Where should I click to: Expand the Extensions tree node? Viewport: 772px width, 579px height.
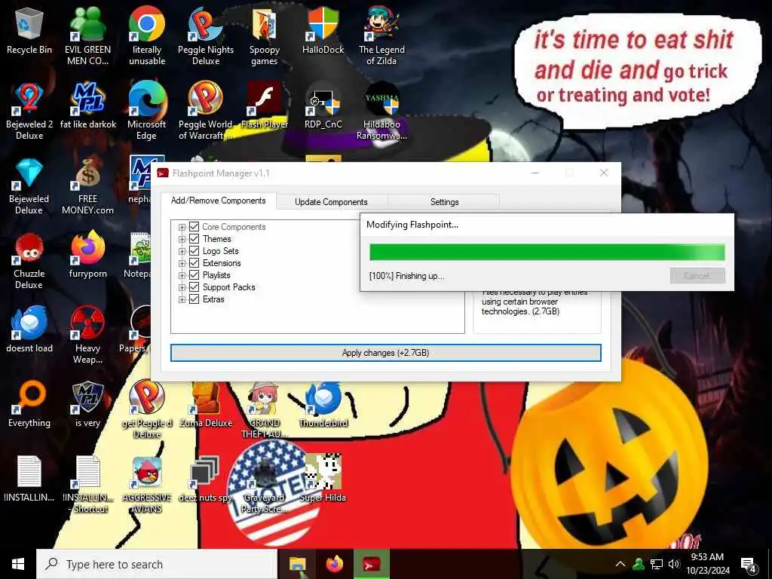[x=182, y=263]
